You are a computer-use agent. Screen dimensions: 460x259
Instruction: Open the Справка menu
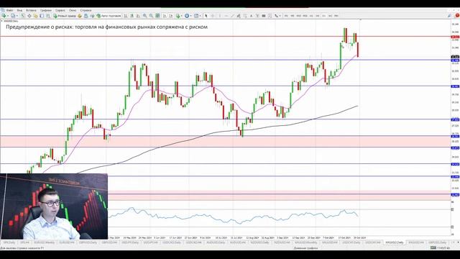coord(86,10)
